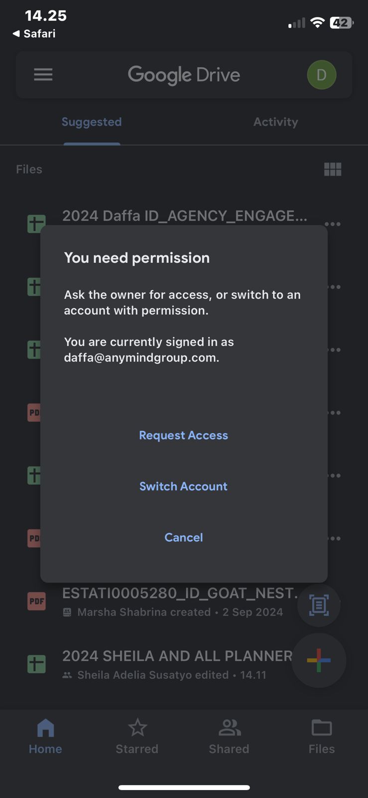The height and width of the screenshot is (798, 368).
Task: Open the hamburger navigation menu
Action: click(43, 75)
